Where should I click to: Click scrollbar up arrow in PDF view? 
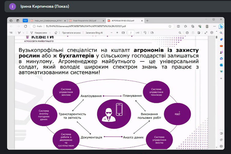click(x=216, y=31)
